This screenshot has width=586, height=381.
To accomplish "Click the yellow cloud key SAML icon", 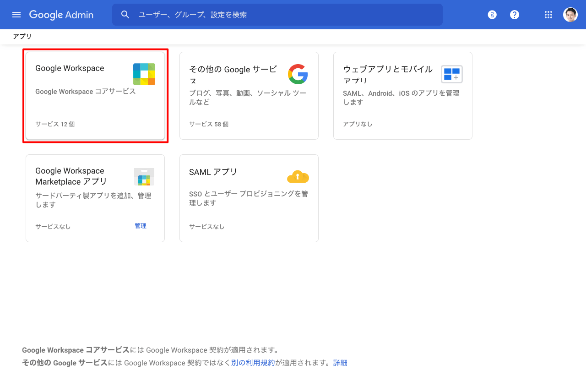I will point(298,177).
